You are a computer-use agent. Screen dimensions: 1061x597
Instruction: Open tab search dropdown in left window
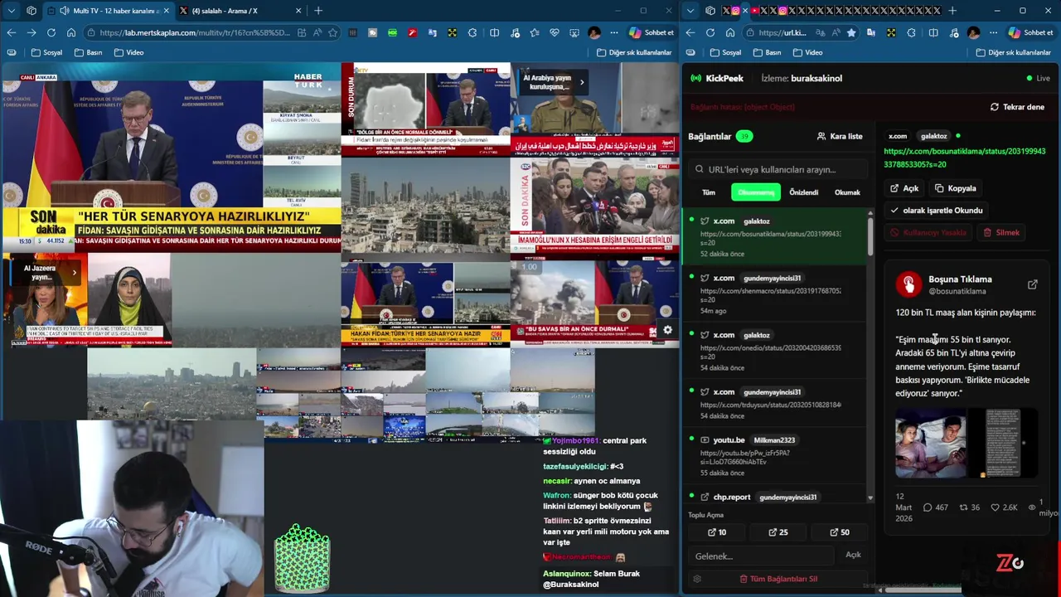(x=11, y=11)
